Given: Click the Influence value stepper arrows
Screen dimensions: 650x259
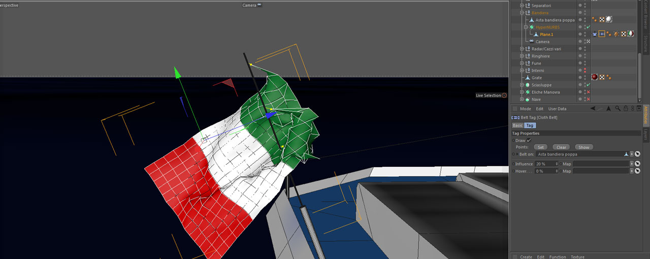Looking at the screenshot, I should [x=557, y=164].
